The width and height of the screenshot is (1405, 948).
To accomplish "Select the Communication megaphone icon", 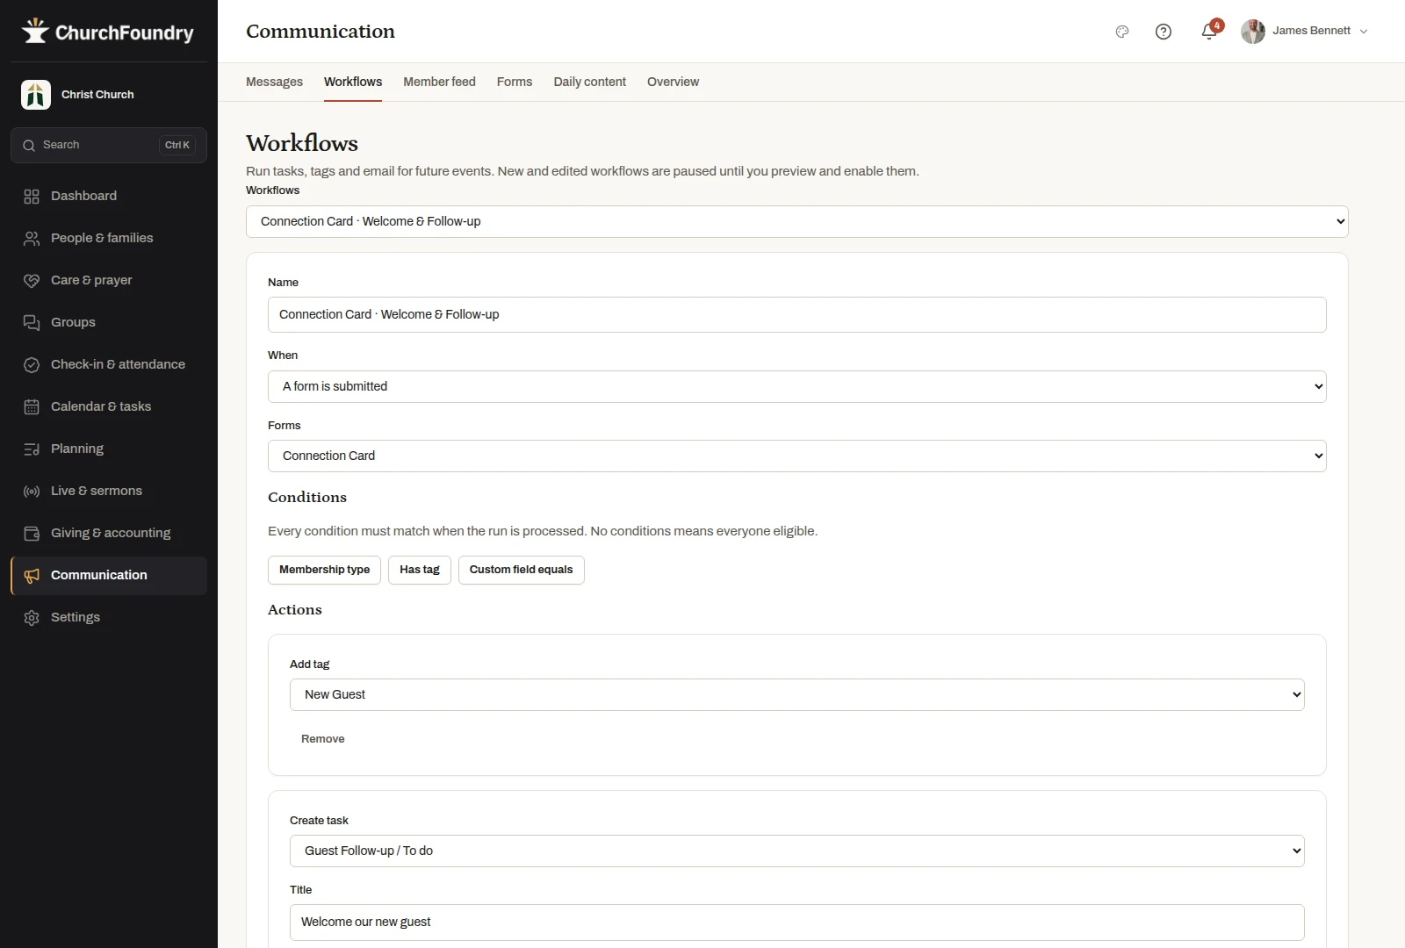I will click(32, 576).
